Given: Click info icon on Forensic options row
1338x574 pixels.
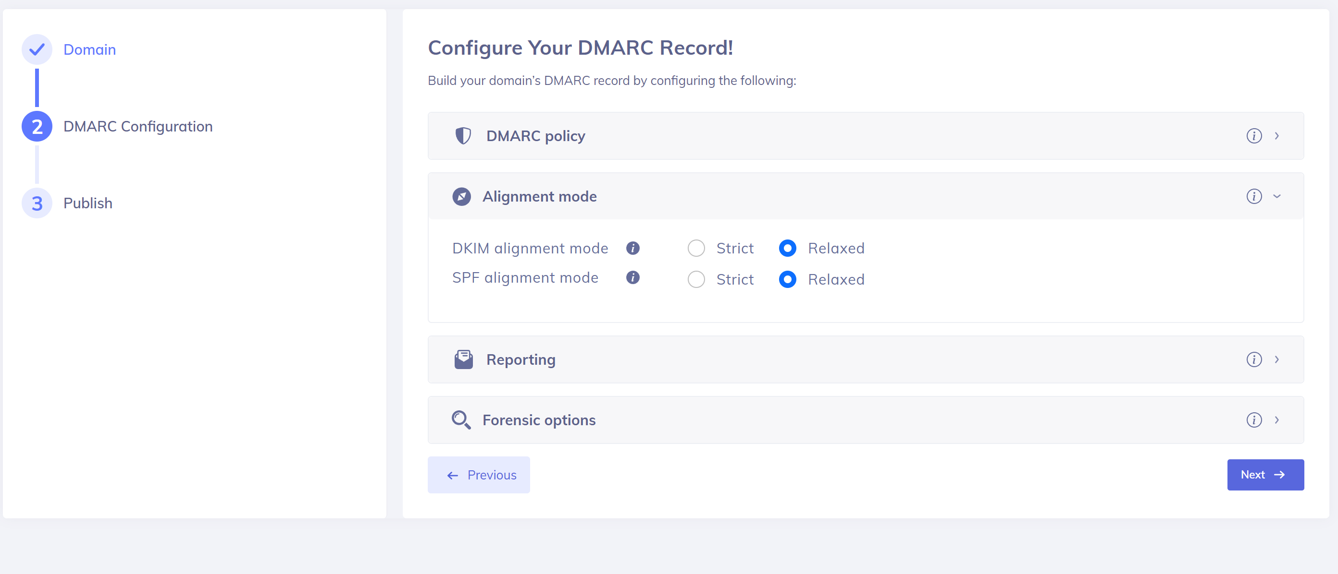Looking at the screenshot, I should (1253, 420).
